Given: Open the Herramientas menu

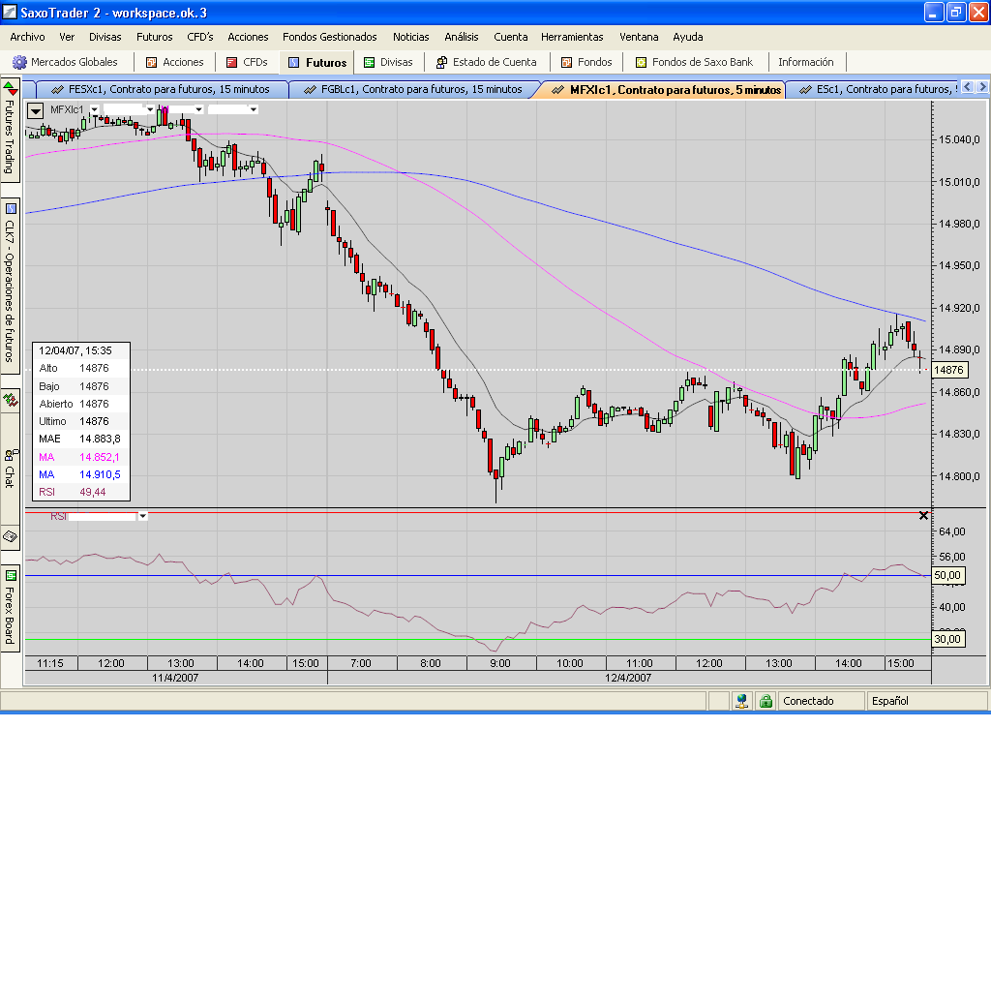Looking at the screenshot, I should (572, 37).
